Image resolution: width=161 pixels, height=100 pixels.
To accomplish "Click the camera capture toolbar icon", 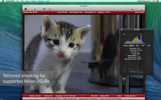I will [26, 9].
